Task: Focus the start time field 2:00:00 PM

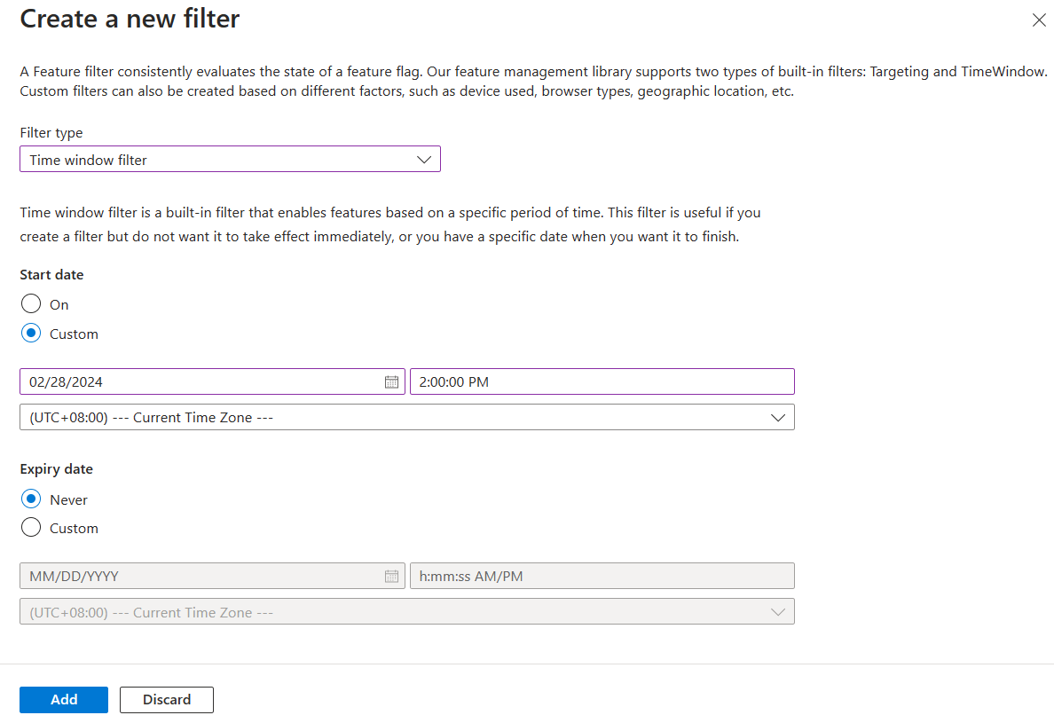Action: point(602,381)
